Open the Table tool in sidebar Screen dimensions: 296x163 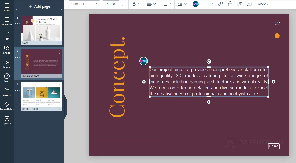coord(7,7)
